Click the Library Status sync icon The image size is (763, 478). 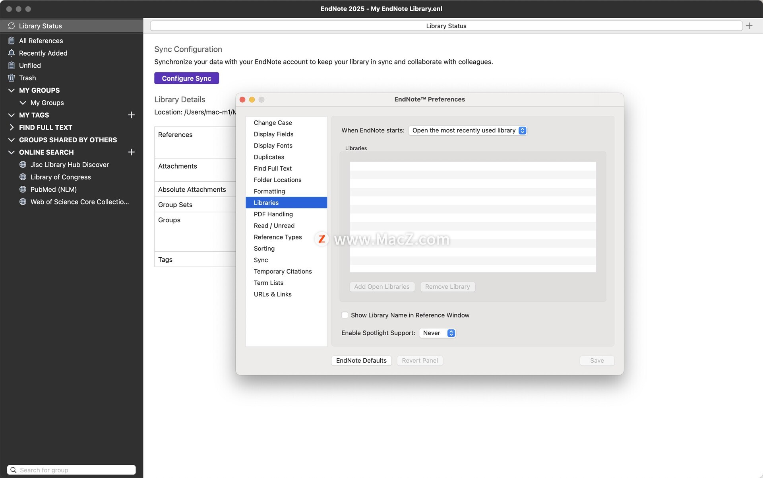pos(11,26)
